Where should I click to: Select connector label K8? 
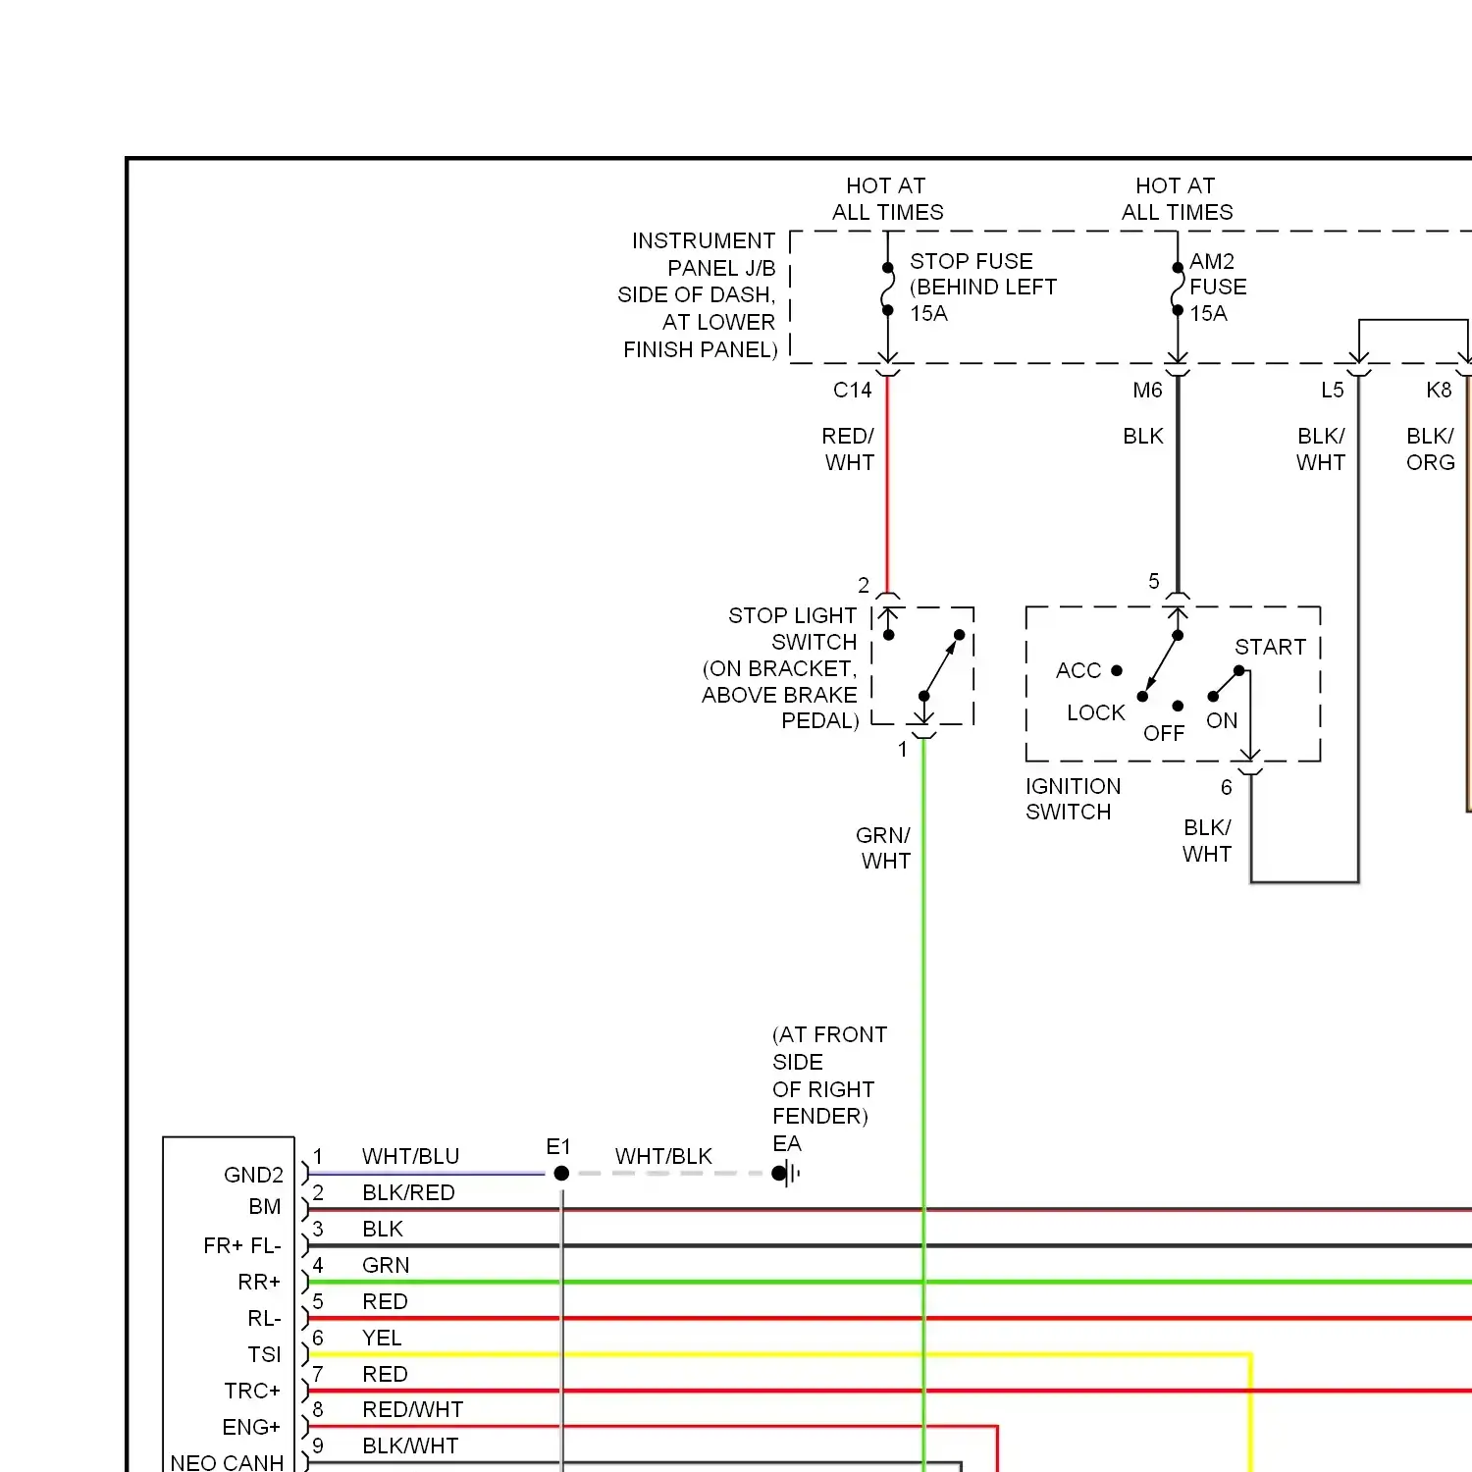pyautogui.click(x=1439, y=391)
